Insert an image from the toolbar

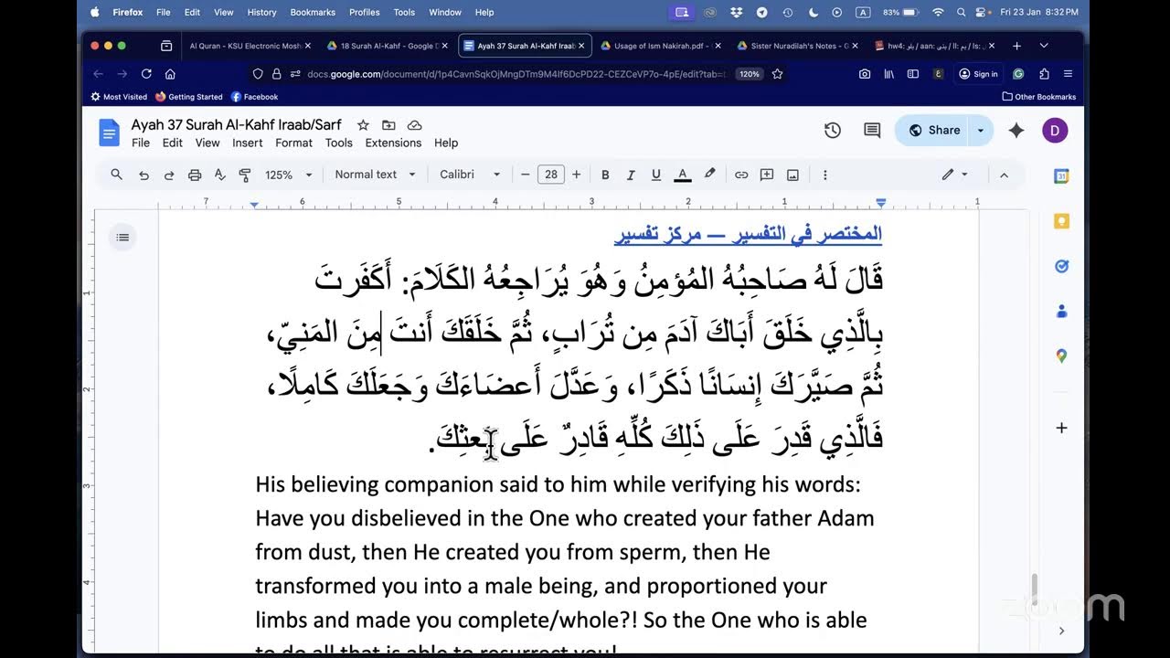pyautogui.click(x=792, y=175)
